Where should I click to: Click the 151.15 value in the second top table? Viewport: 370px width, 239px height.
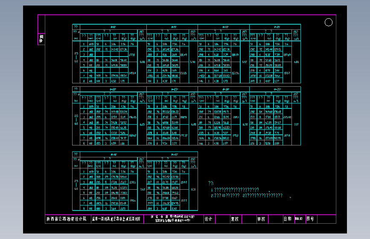[x=184, y=73]
